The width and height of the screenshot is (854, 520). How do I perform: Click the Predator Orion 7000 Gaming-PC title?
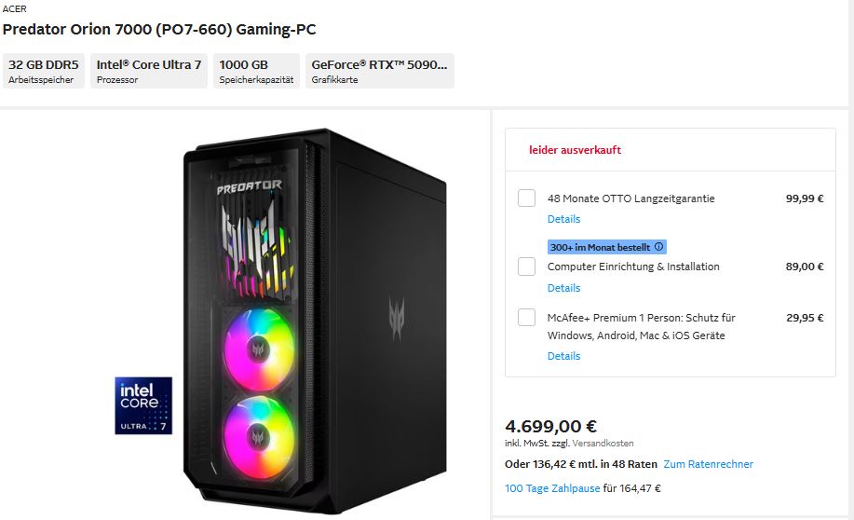pos(159,29)
